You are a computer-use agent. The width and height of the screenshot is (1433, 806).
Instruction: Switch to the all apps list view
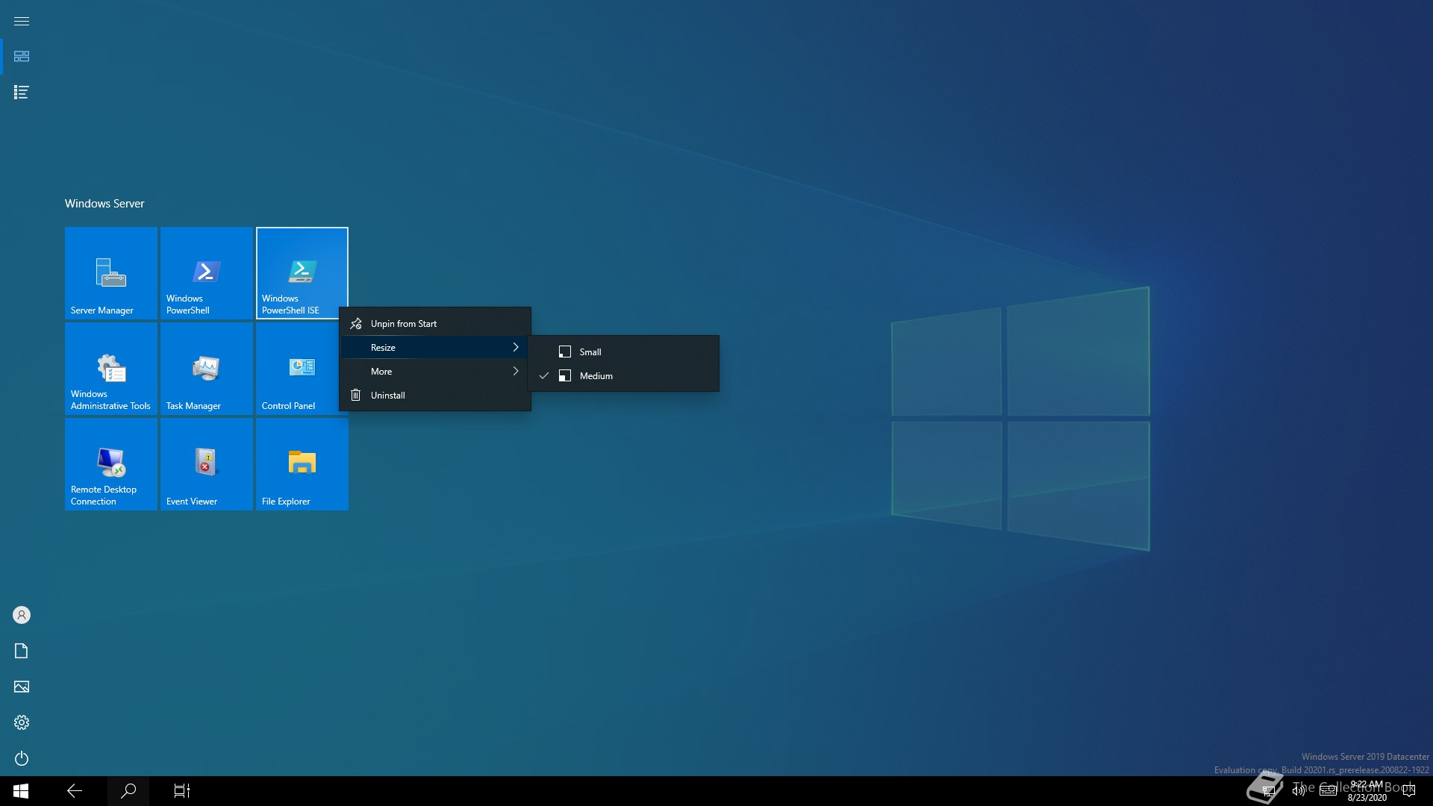click(22, 93)
